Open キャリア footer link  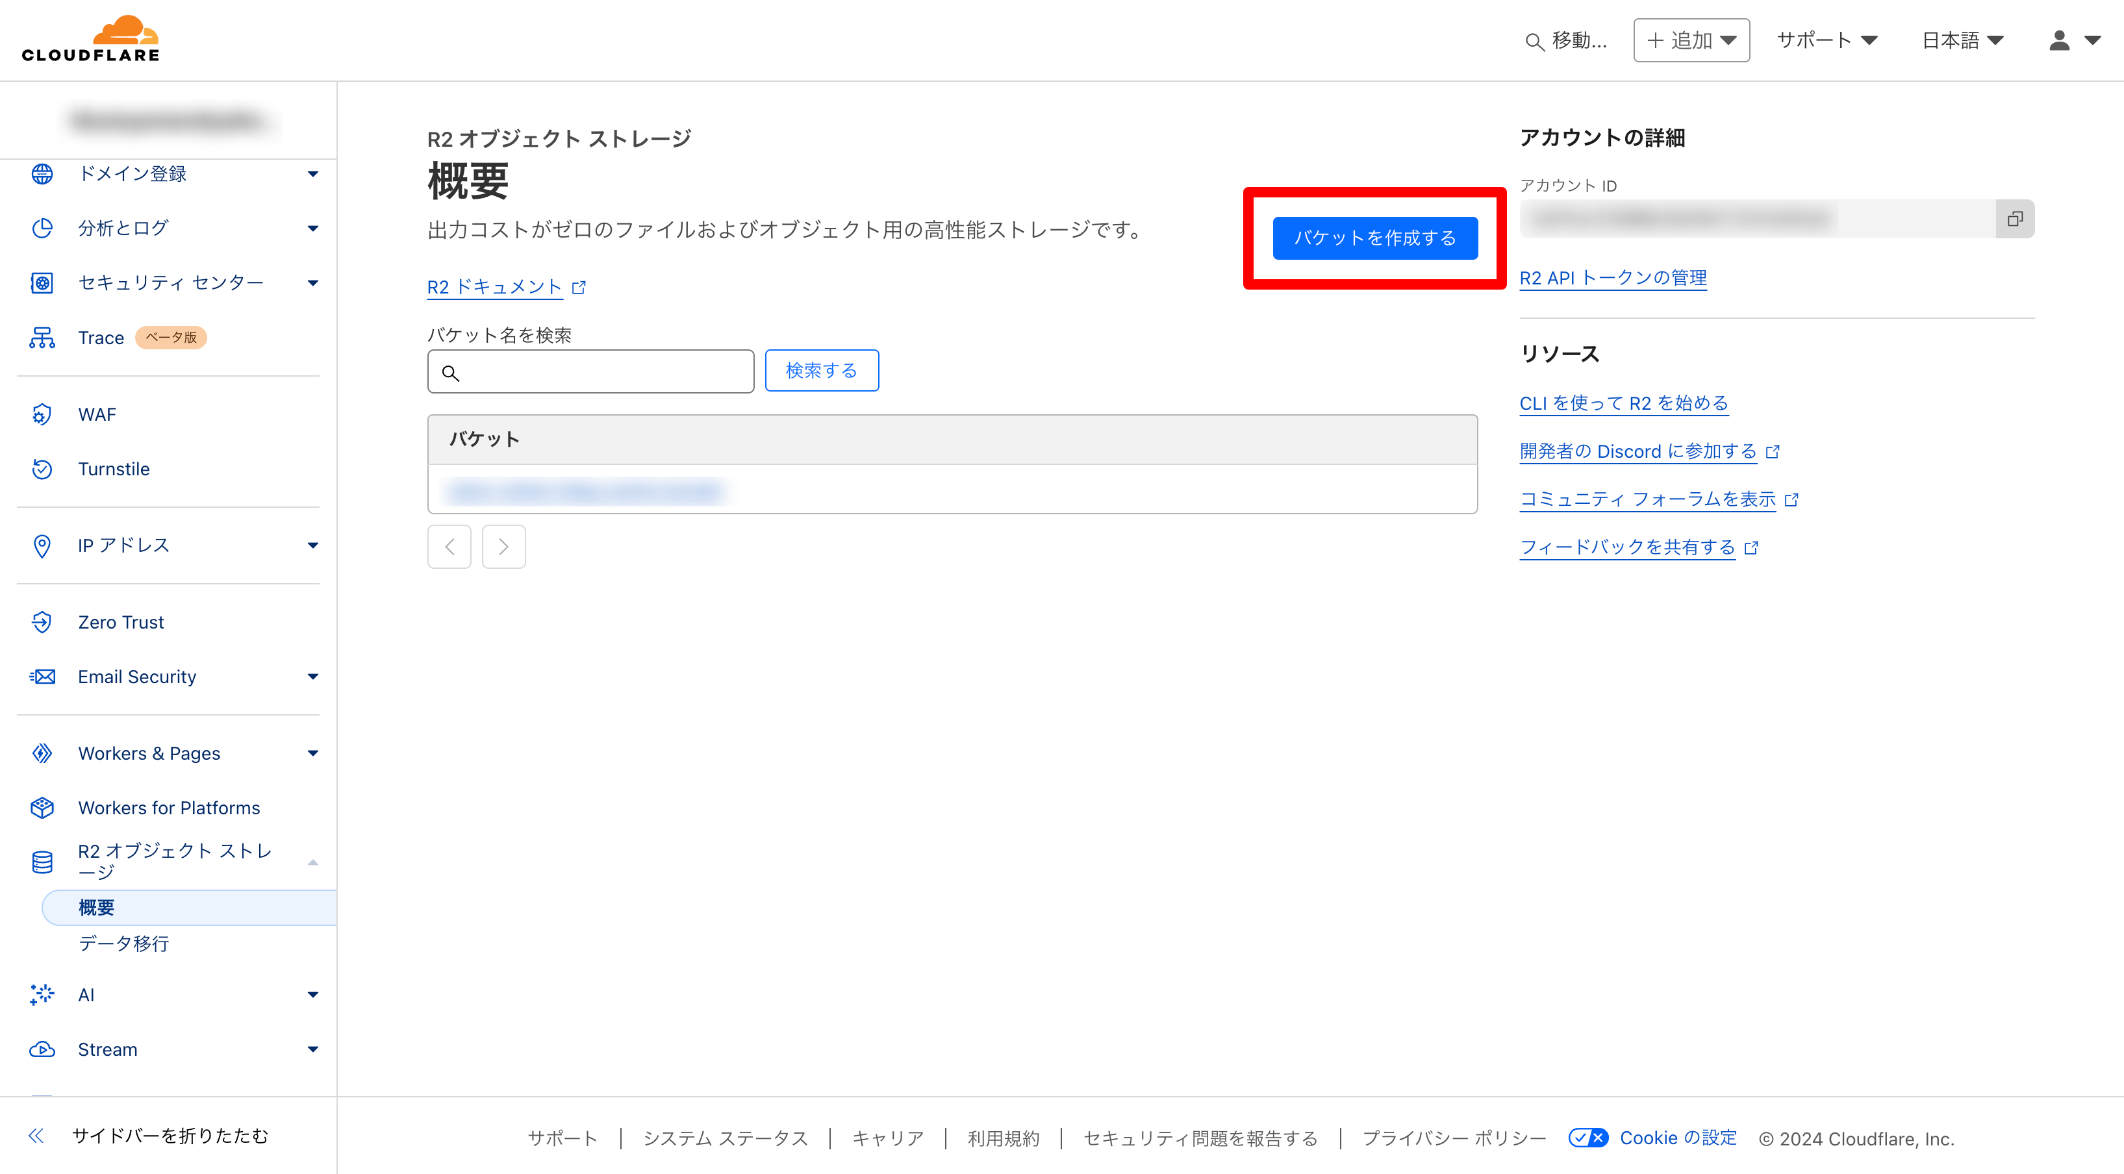[x=888, y=1138]
